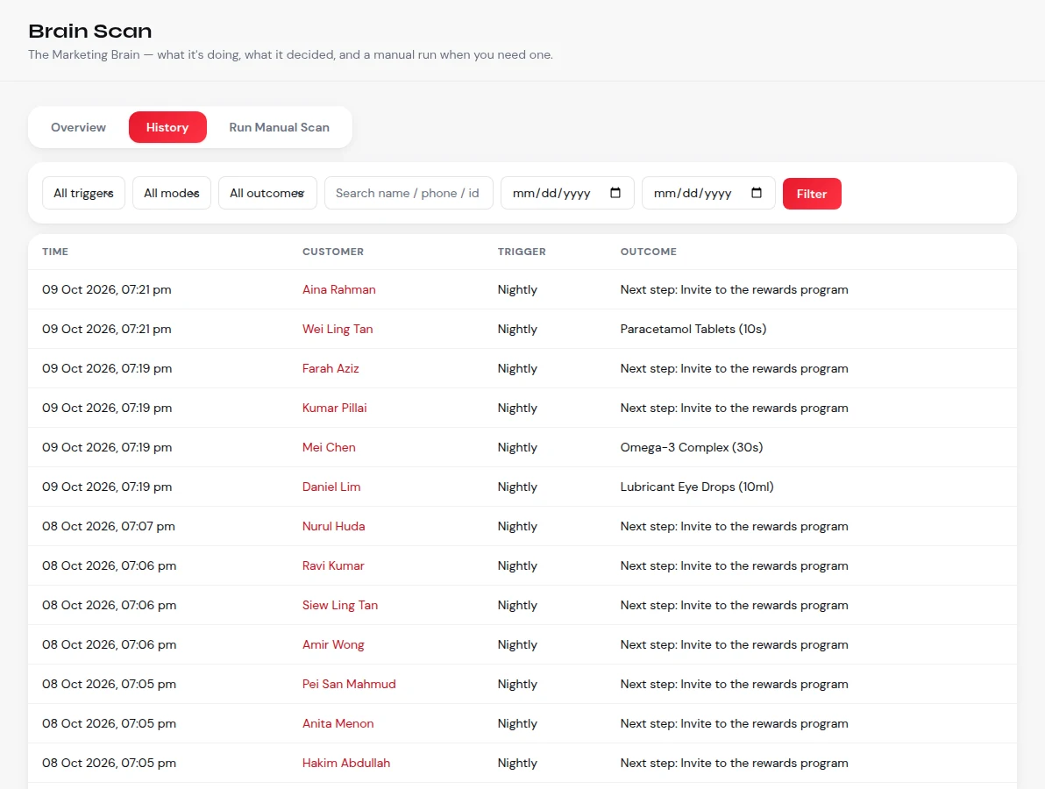Select the History tab
This screenshot has width=1045, height=789.
167,127
